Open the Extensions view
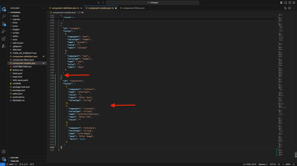297x166 pixels. point(4,39)
